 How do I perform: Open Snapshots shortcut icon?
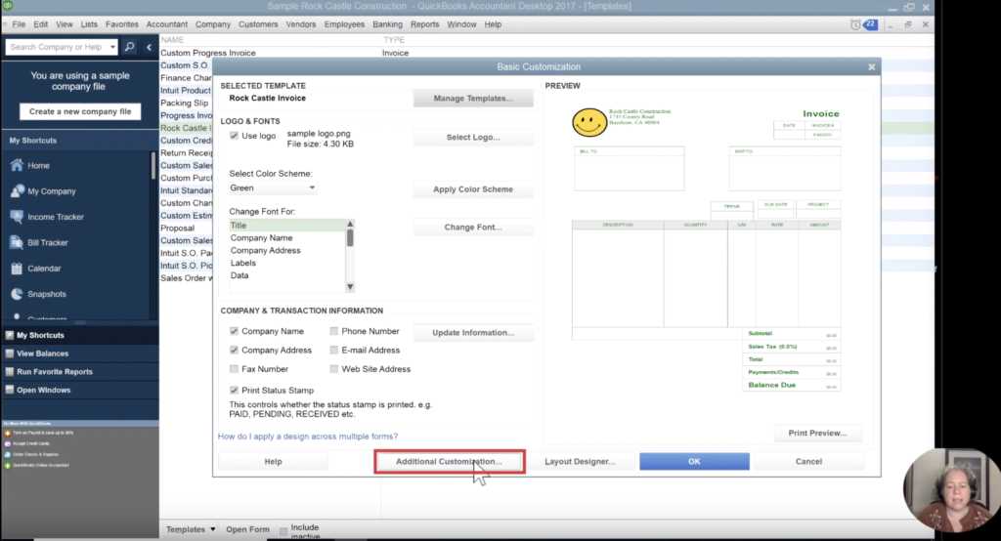[x=17, y=294]
